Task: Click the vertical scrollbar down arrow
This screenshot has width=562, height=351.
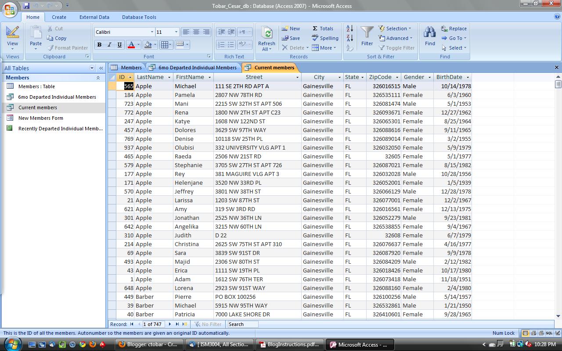Action: [558, 315]
